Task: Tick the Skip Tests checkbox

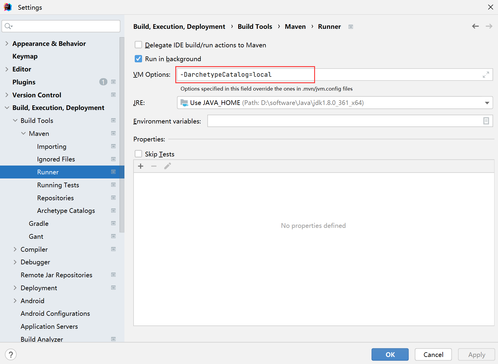Action: point(138,154)
